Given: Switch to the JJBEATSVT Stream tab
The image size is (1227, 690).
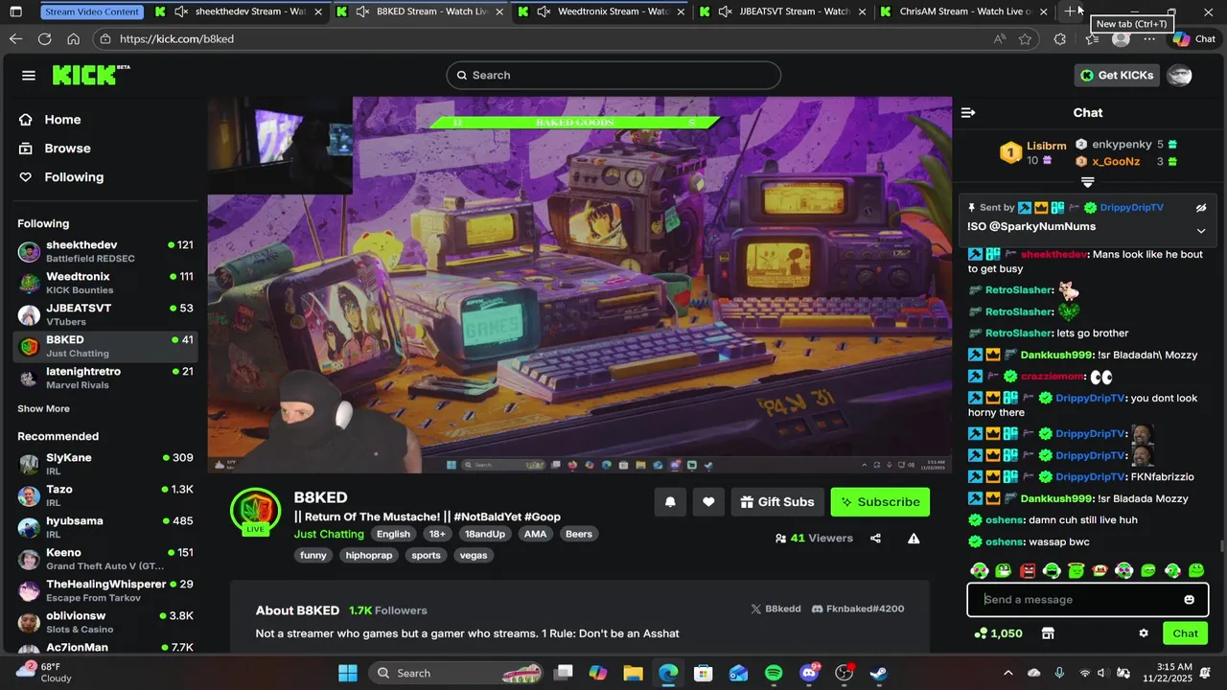Looking at the screenshot, I should point(782,11).
